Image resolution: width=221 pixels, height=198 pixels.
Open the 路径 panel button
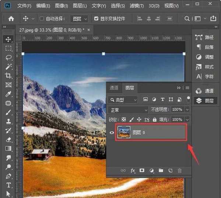[x=205, y=37]
